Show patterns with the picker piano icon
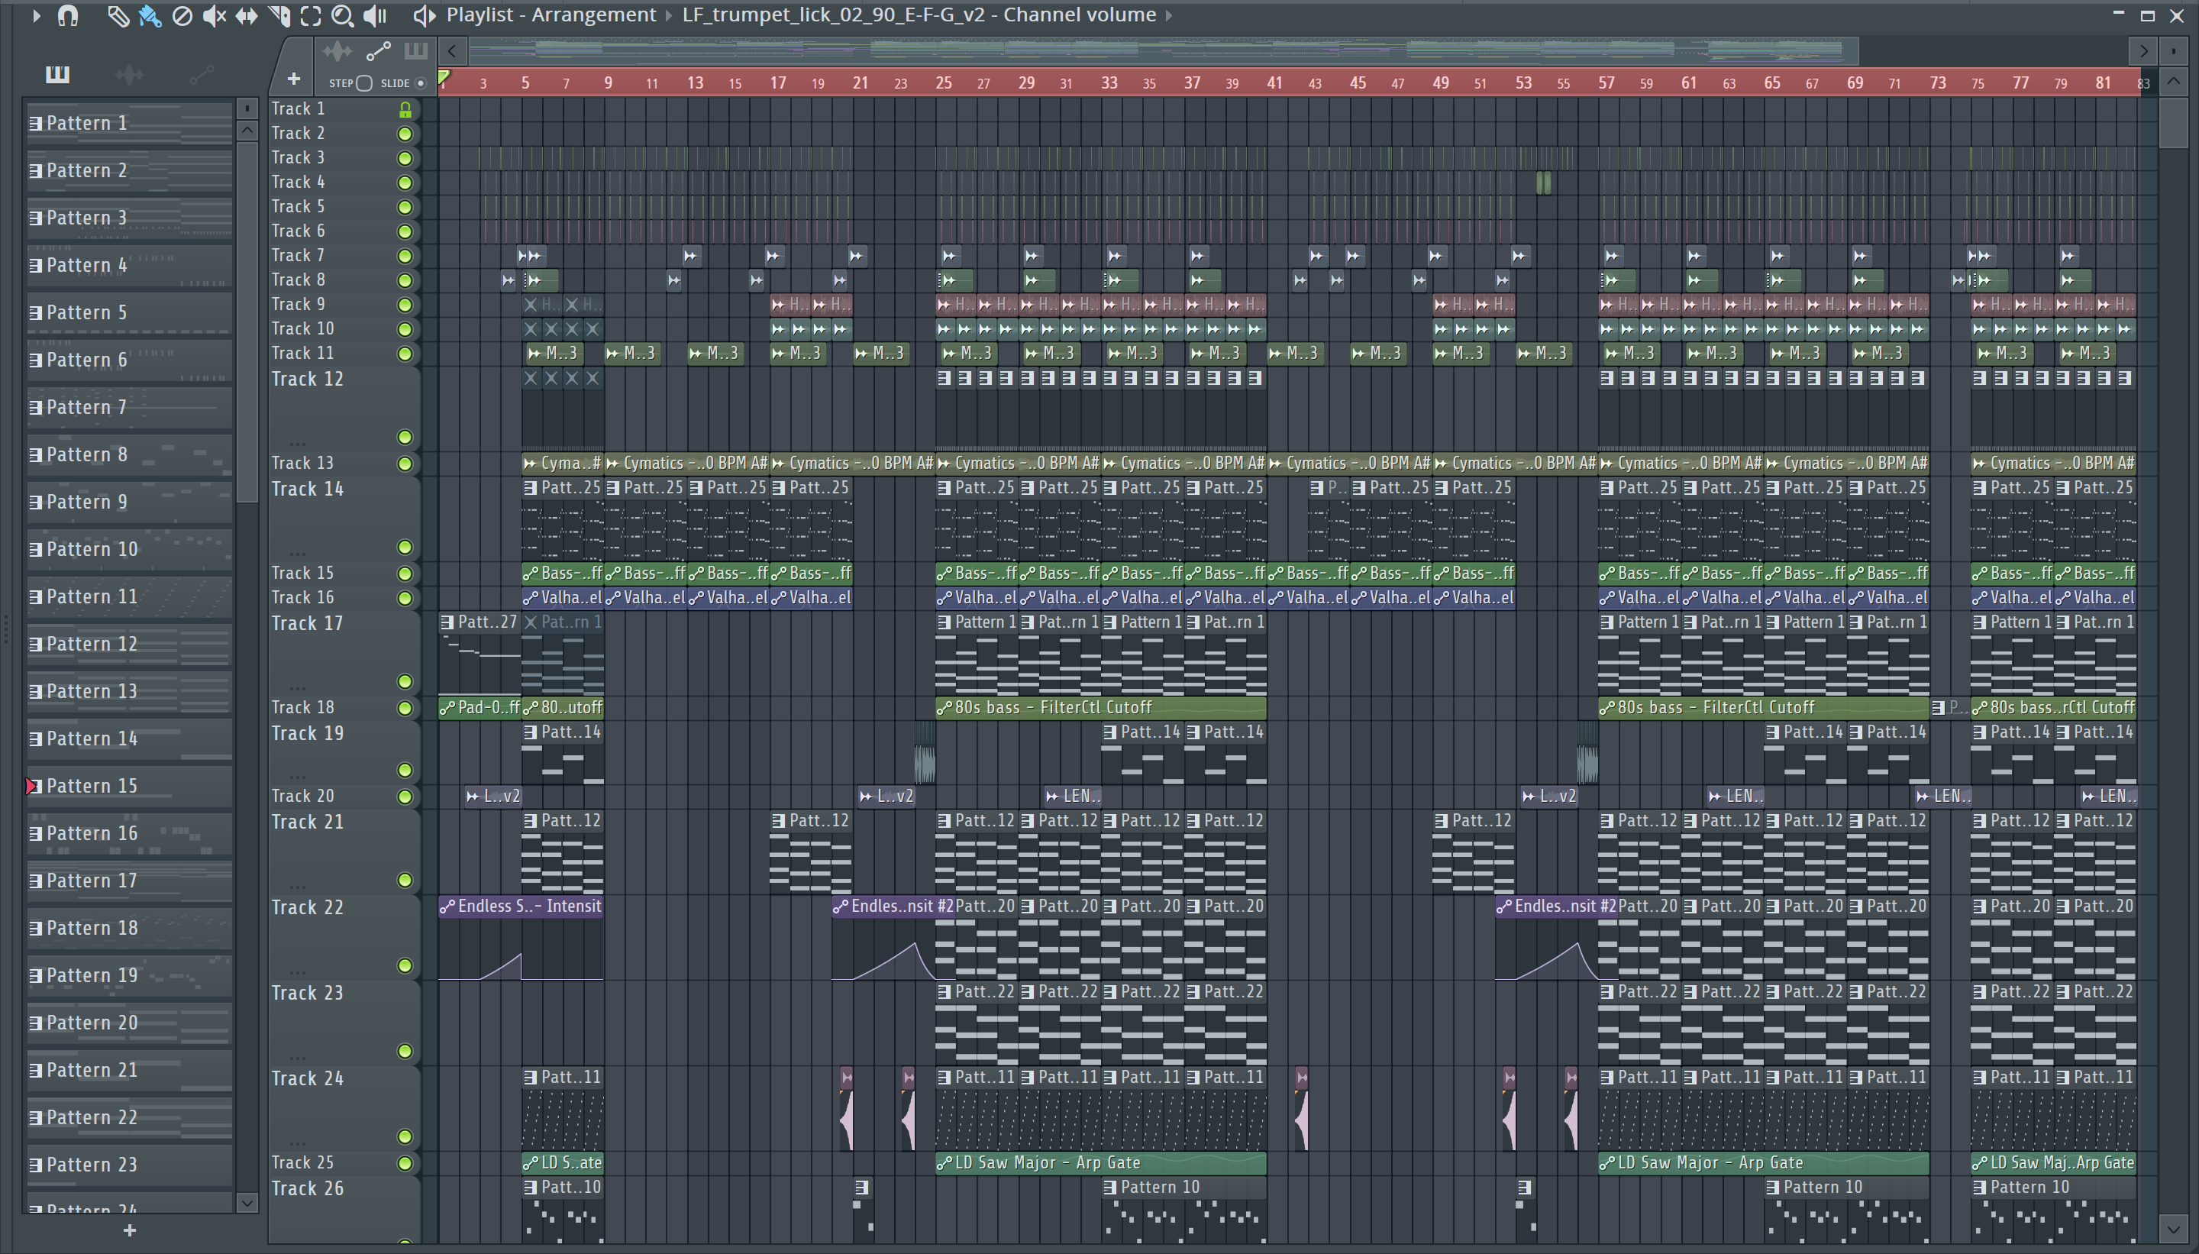This screenshot has height=1254, width=2199. coord(57,74)
